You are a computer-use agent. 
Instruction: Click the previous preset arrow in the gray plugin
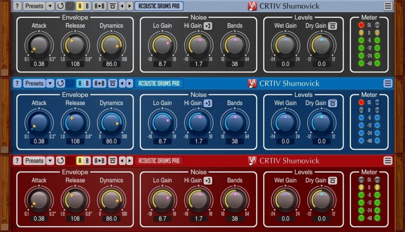pyautogui.click(x=122, y=6)
